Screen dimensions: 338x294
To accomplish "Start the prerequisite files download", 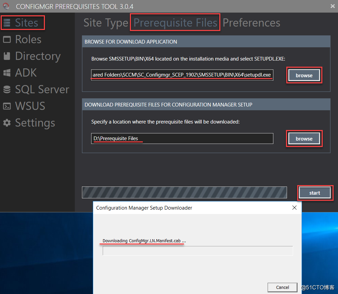I will 315,193.
